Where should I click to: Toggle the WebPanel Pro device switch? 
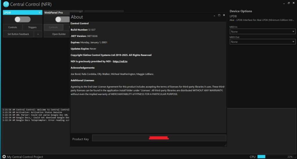point(63,19)
